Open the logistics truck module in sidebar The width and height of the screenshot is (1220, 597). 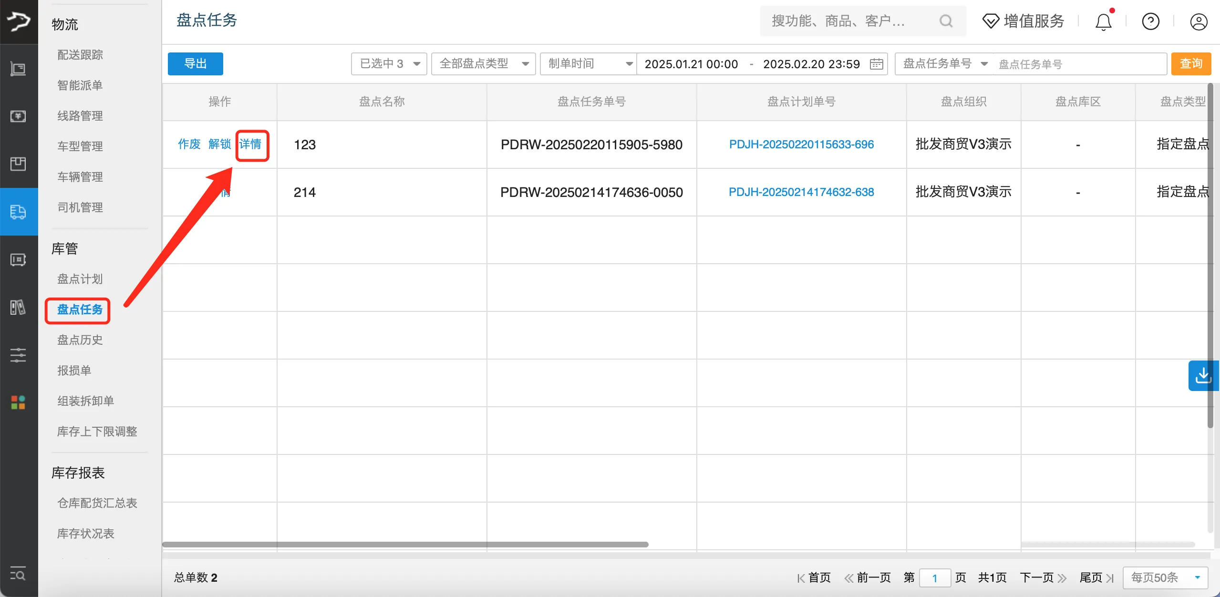tap(19, 212)
